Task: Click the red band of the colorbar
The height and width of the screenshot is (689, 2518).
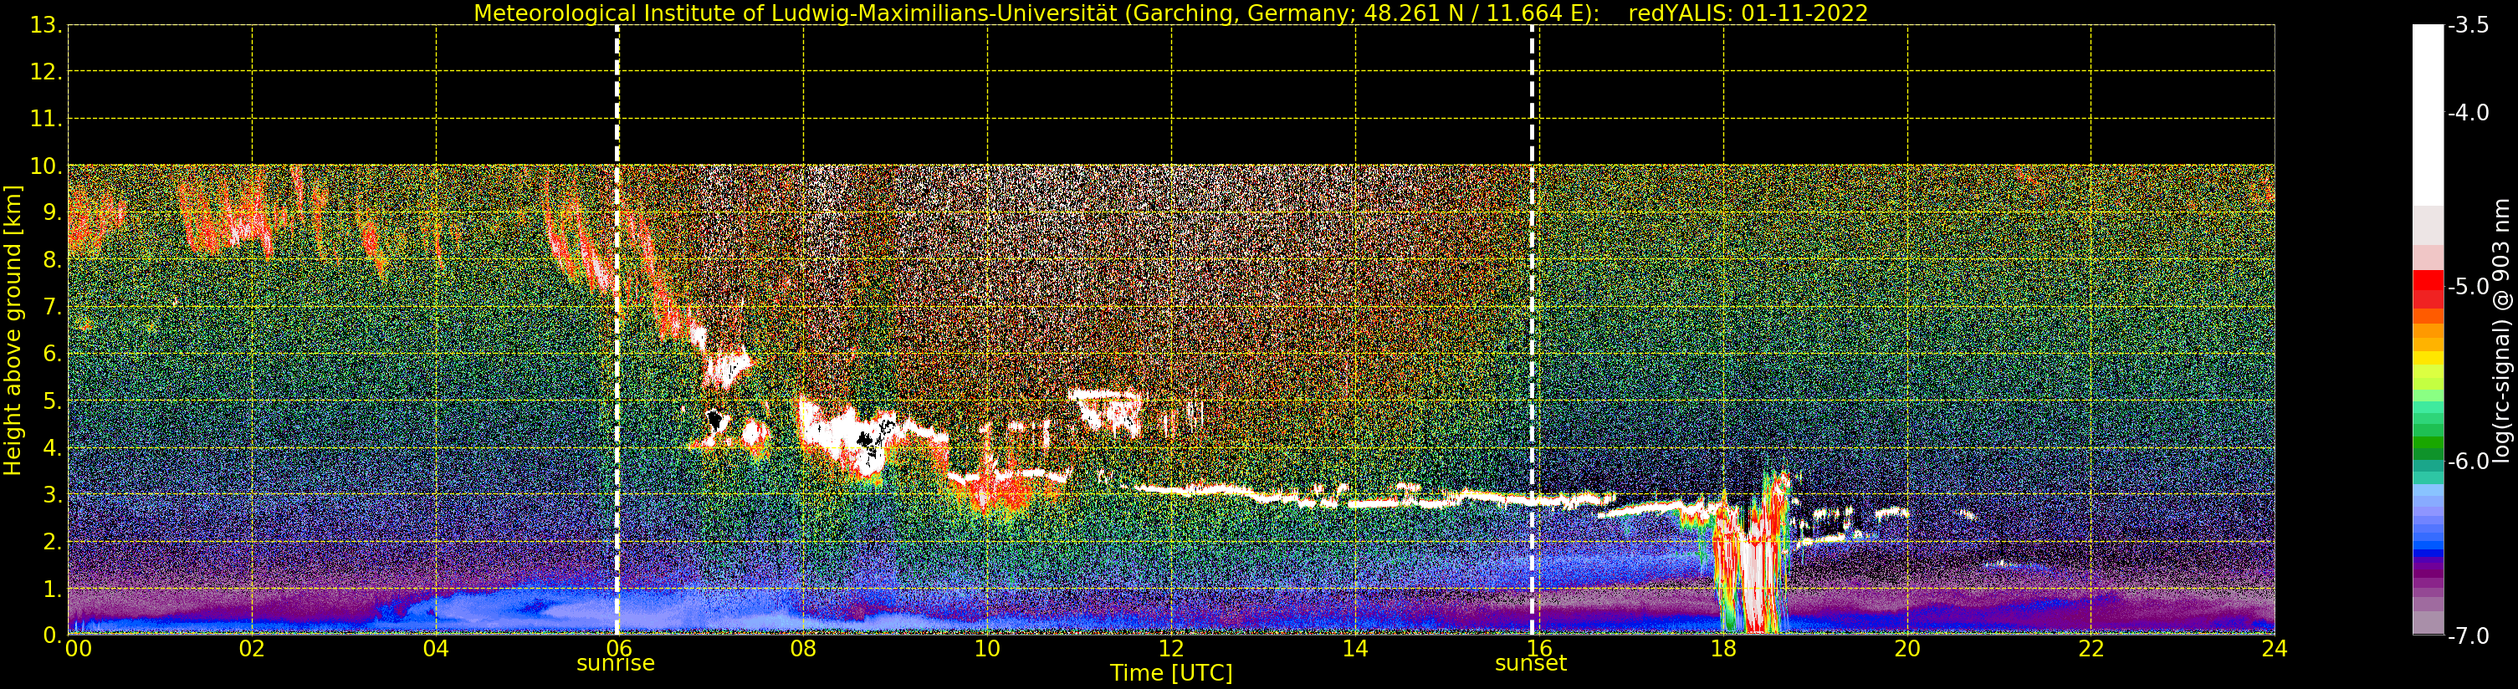Action: [x=2428, y=289]
